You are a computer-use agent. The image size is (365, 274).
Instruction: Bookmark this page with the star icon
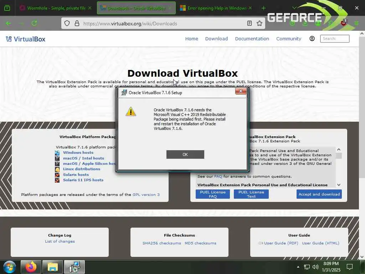pyautogui.click(x=259, y=23)
